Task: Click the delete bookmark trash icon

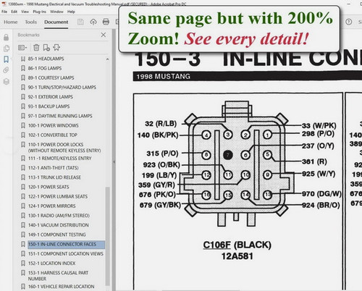Action: [x=36, y=48]
